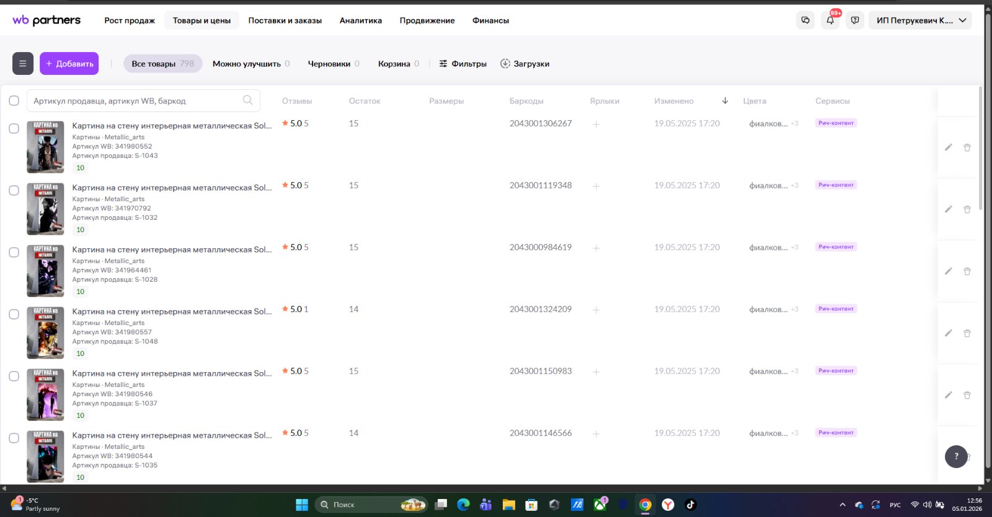Open the Аналитика menu
The height and width of the screenshot is (517, 992).
(x=360, y=20)
